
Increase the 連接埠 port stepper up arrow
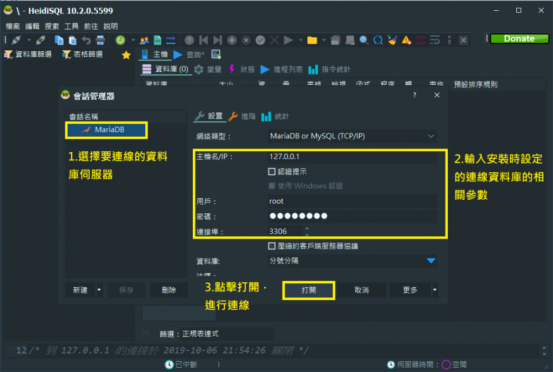[x=307, y=228]
